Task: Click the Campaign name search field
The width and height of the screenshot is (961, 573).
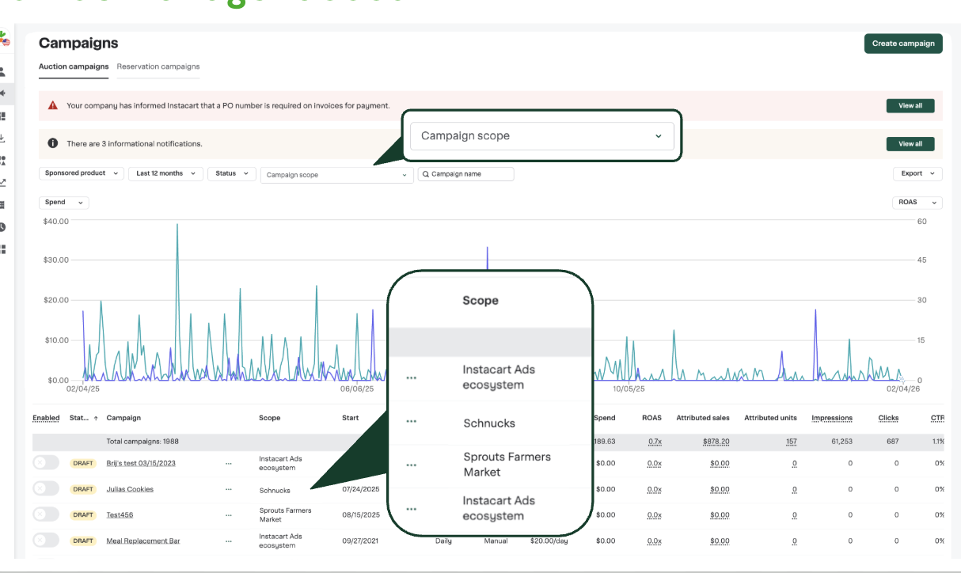Action: point(466,174)
